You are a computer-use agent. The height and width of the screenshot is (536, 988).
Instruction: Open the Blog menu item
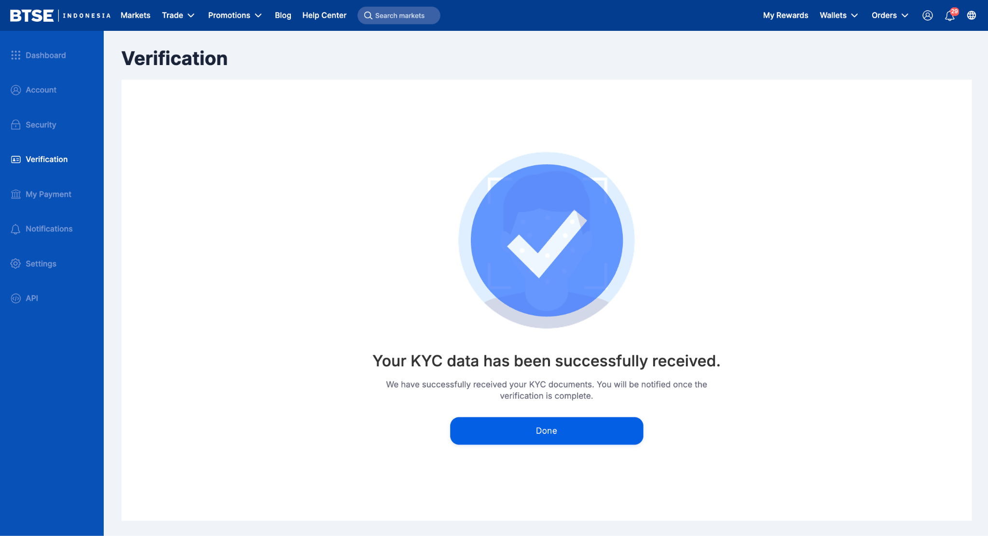tap(283, 15)
